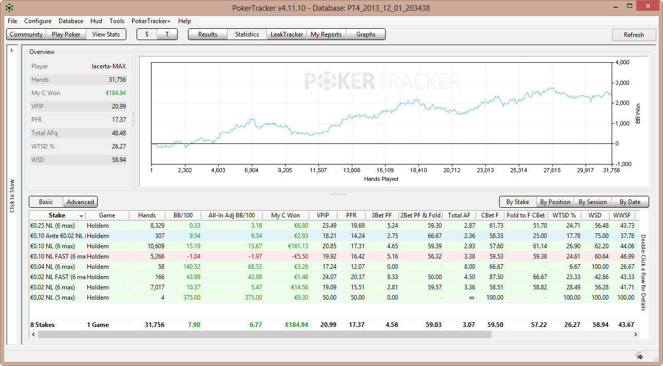
Task: Toggle the Advanced stats view
Action: click(80, 202)
